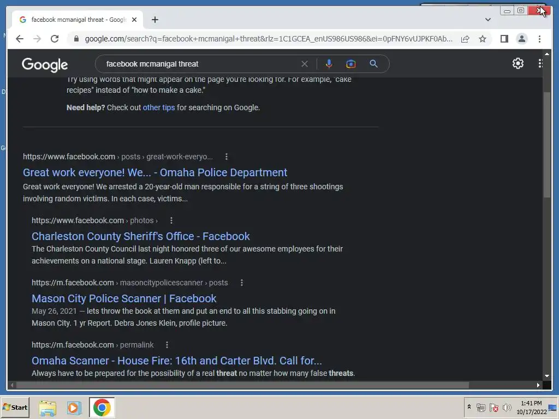
Task: Click the forward navigation arrow
Action: [37, 39]
